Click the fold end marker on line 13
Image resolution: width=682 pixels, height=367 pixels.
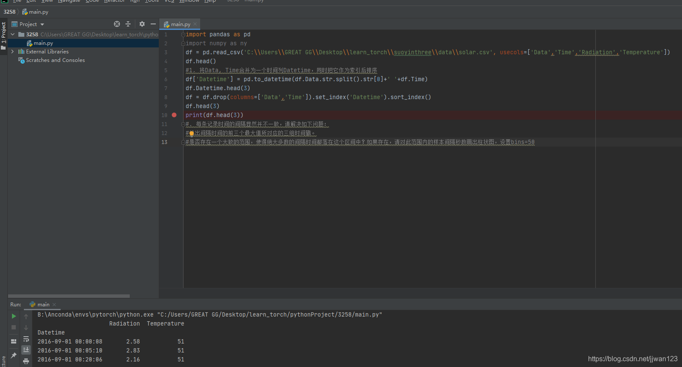(x=183, y=142)
